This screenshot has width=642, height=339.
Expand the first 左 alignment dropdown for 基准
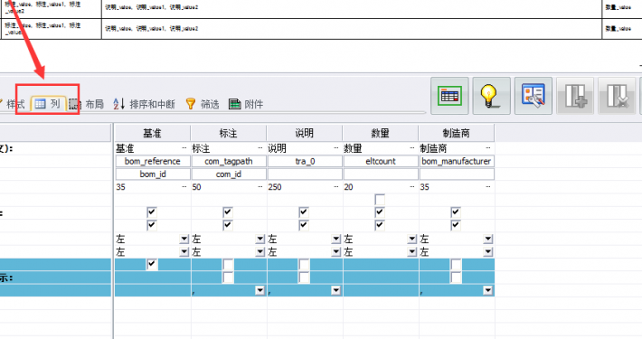[184, 239]
